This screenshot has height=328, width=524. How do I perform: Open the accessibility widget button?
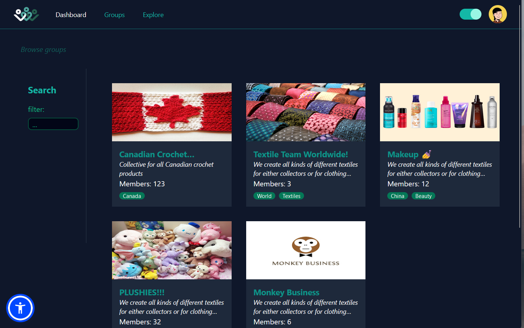click(x=20, y=308)
